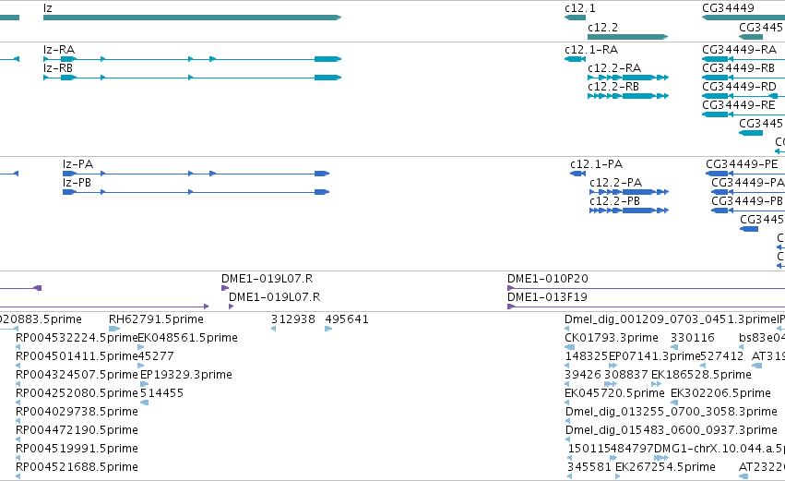The height and width of the screenshot is (481, 785).
Task: Open EK045720.5prime EST
Action: point(567,403)
